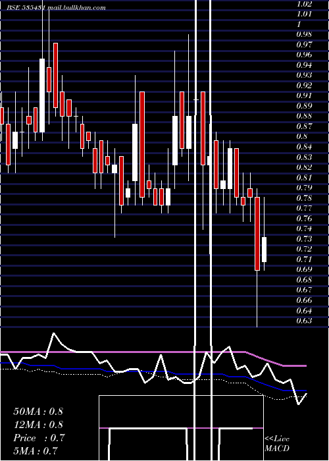329x461 pixels.
Task: Click the 0.68 price axis label
Action: [x=304, y=280]
